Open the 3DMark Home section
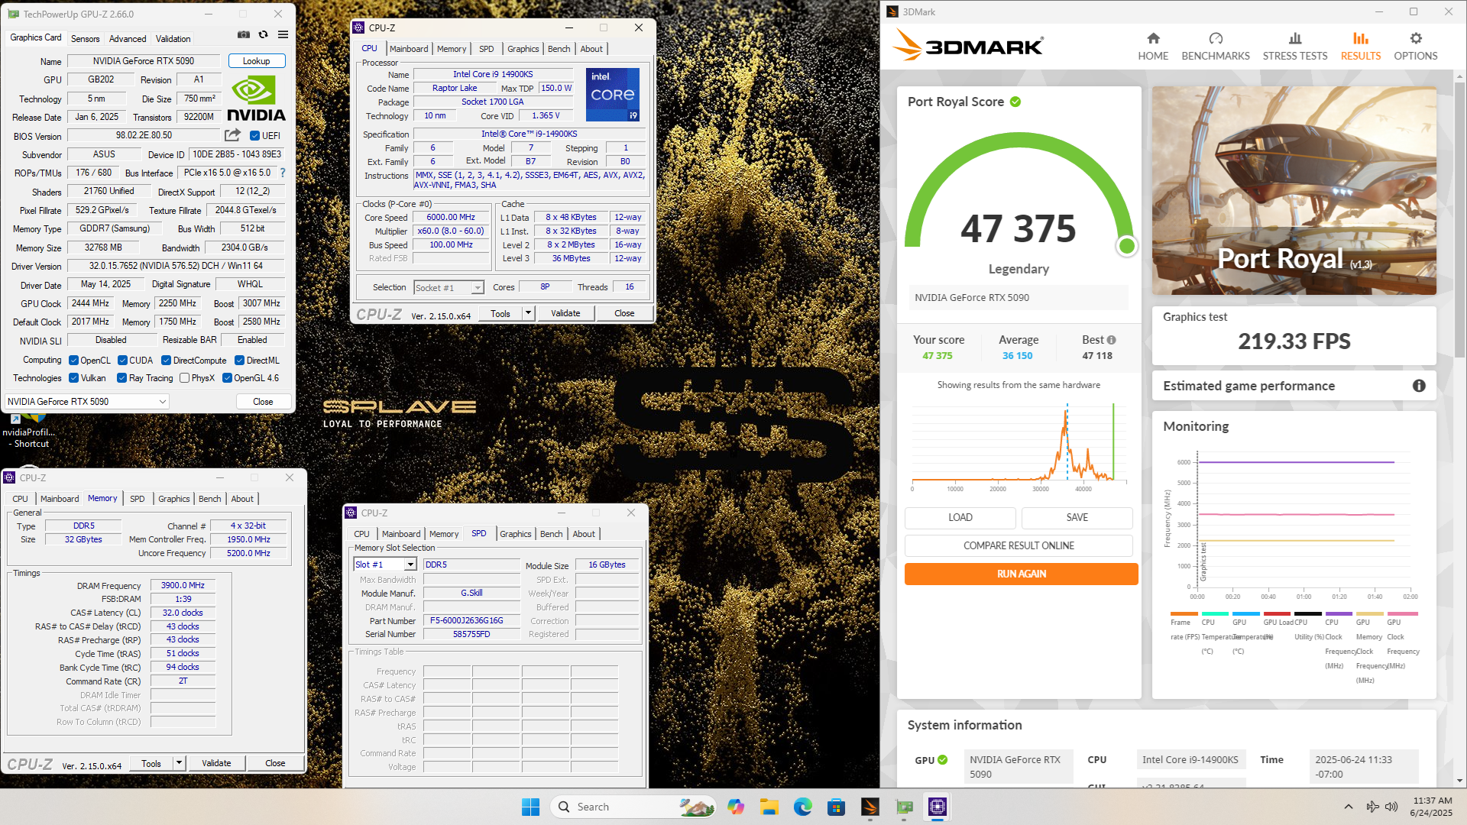1467x825 pixels. point(1153,45)
